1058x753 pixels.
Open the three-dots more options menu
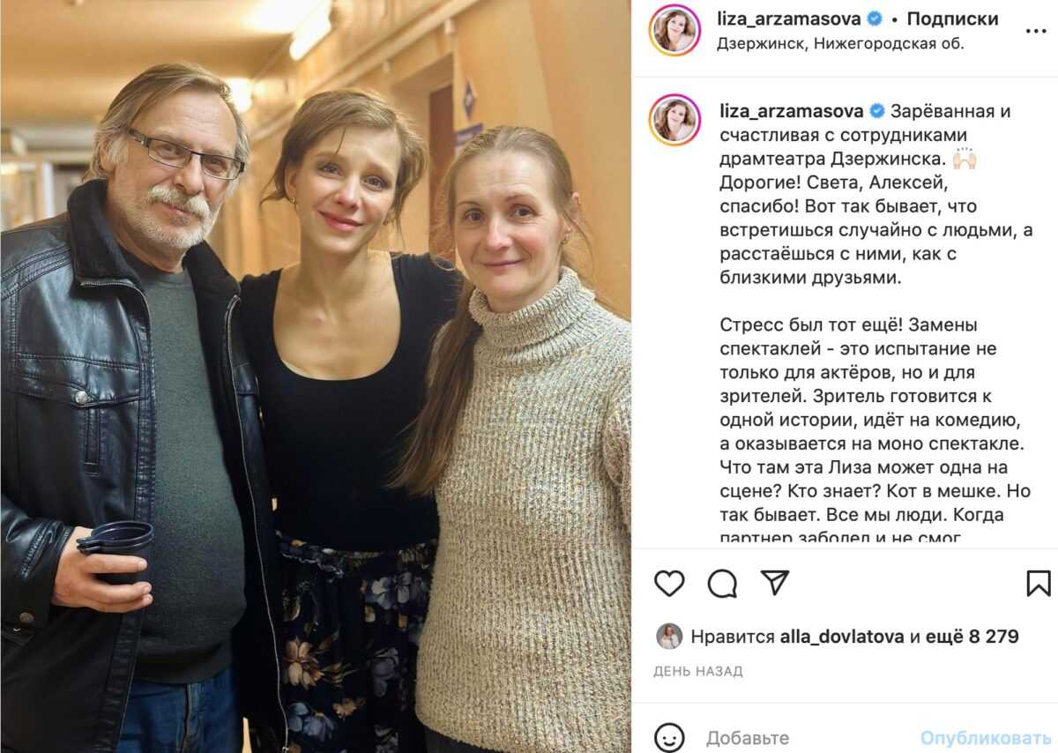coord(1035,31)
